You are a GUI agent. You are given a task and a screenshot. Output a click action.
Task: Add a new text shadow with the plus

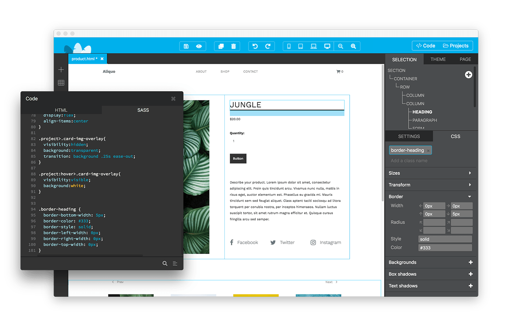pyautogui.click(x=471, y=286)
